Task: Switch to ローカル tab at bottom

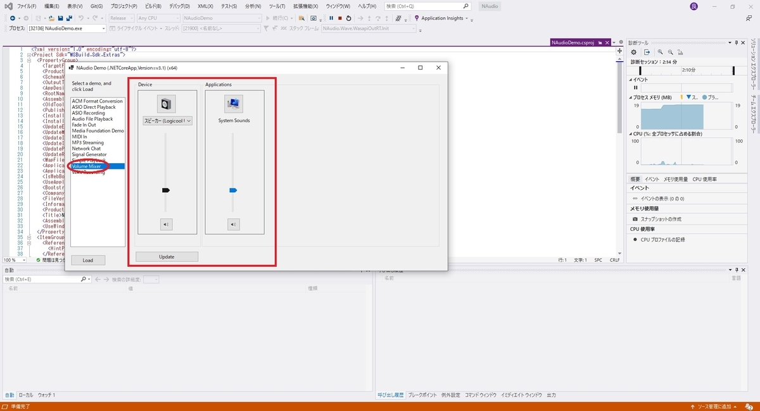Action: tap(26, 395)
